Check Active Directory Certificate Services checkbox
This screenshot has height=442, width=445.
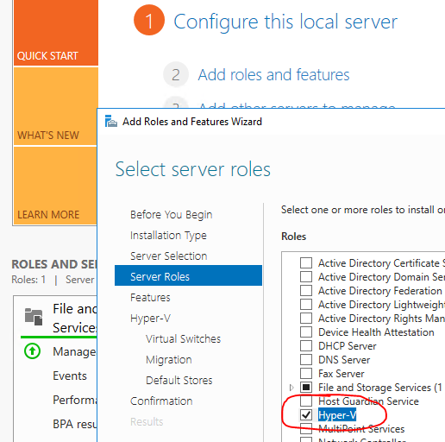coord(306,263)
